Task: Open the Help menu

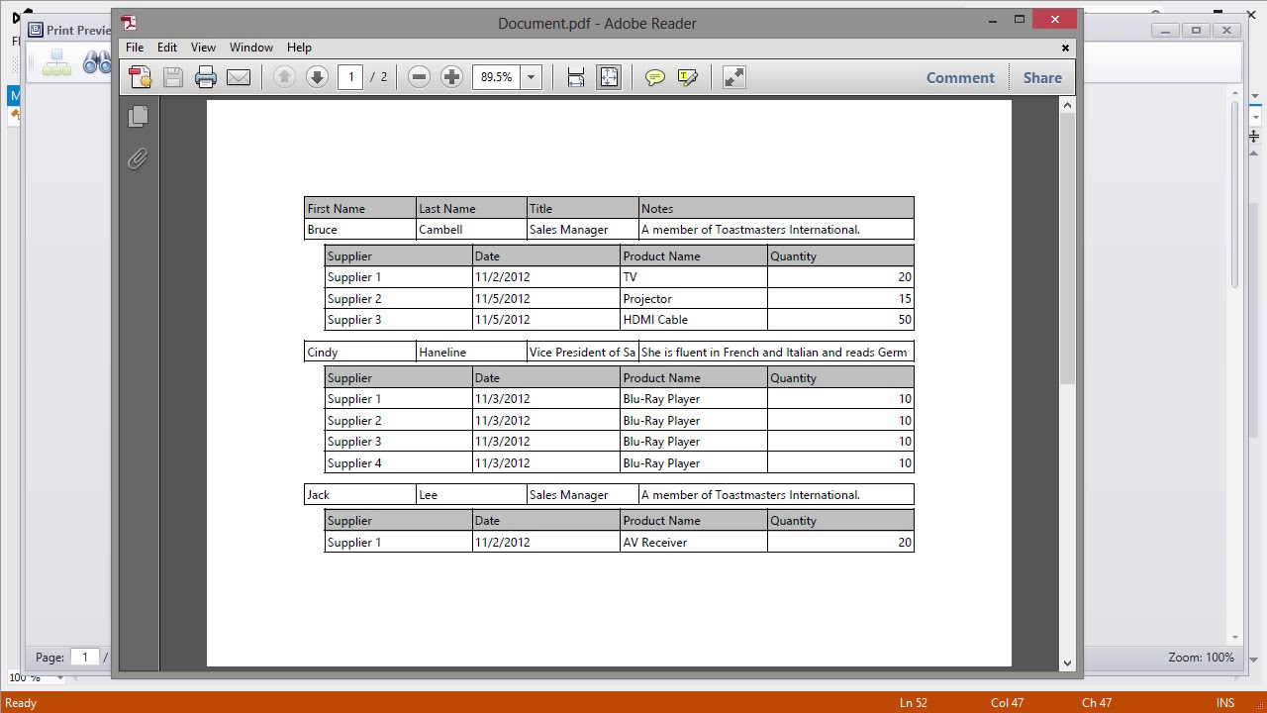Action: point(299,47)
